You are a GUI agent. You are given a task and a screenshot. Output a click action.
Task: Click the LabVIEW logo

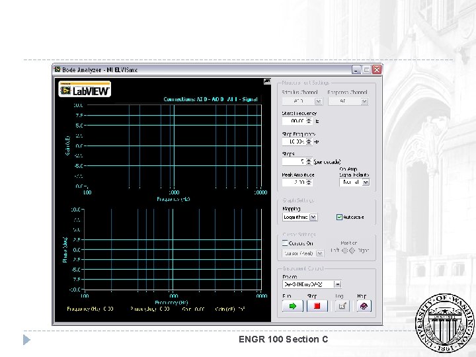click(x=85, y=89)
